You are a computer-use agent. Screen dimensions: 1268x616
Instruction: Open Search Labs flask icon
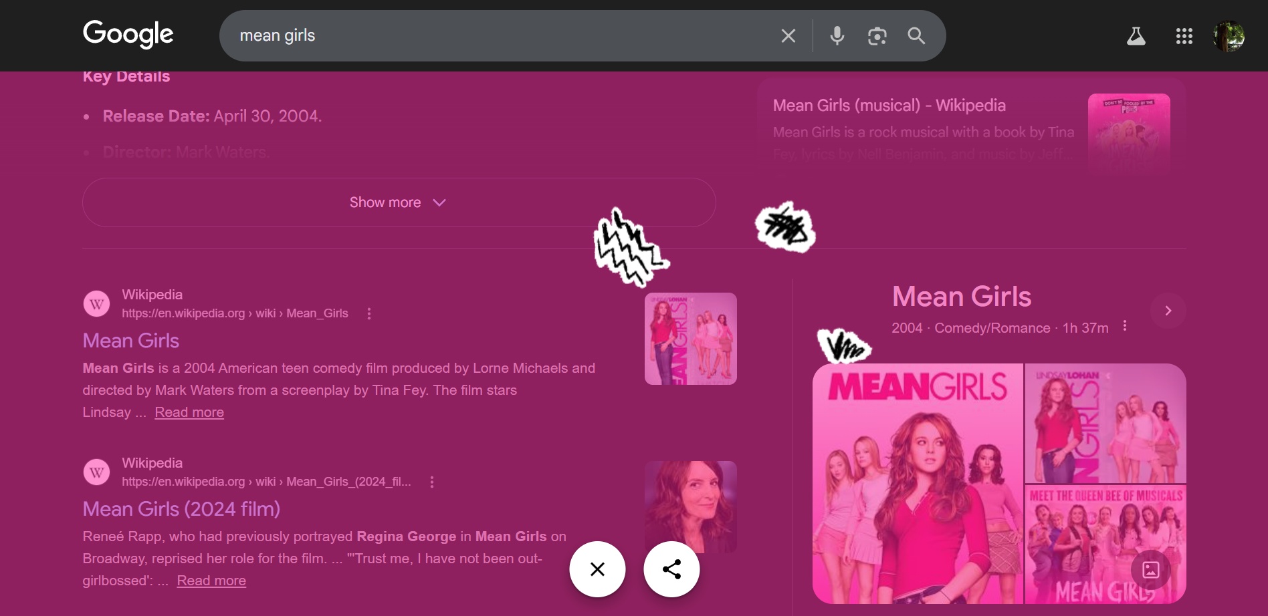[1136, 36]
